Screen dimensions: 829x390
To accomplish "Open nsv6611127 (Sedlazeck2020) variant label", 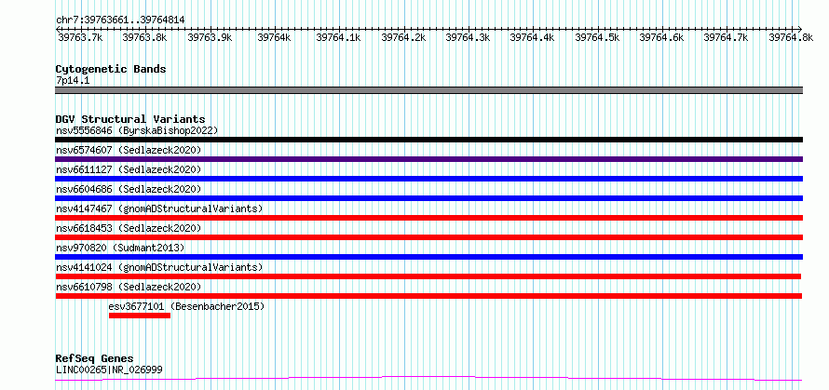I will tap(129, 169).
